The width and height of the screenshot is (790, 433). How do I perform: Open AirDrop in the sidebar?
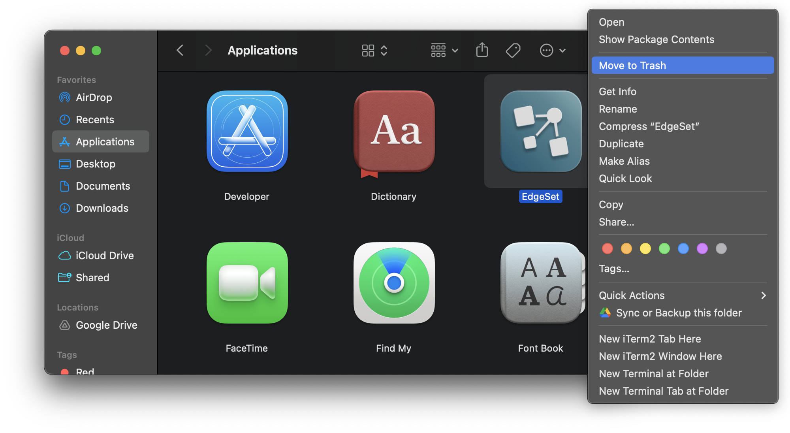click(101, 98)
